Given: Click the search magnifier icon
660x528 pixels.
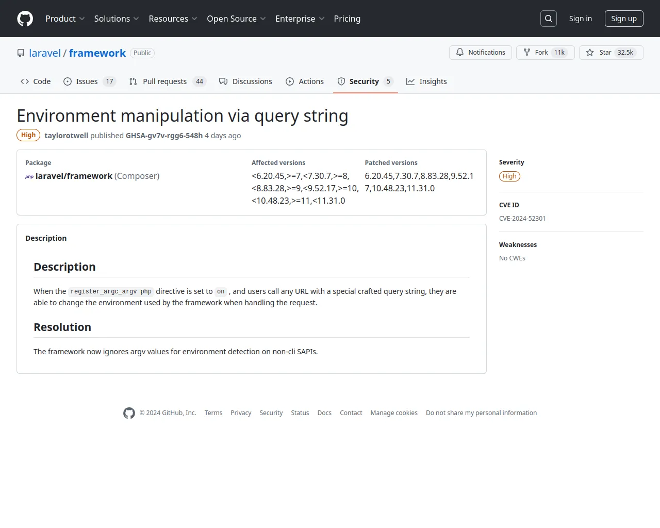Looking at the screenshot, I should pos(549,19).
